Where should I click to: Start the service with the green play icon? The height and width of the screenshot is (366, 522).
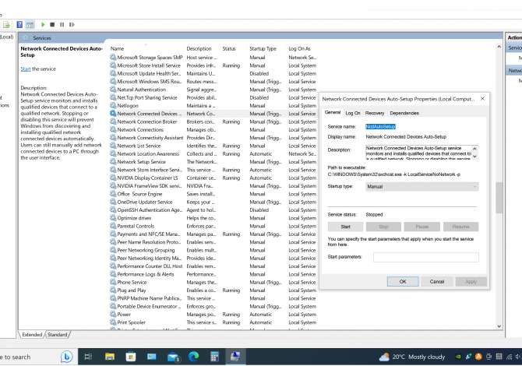pos(43,25)
